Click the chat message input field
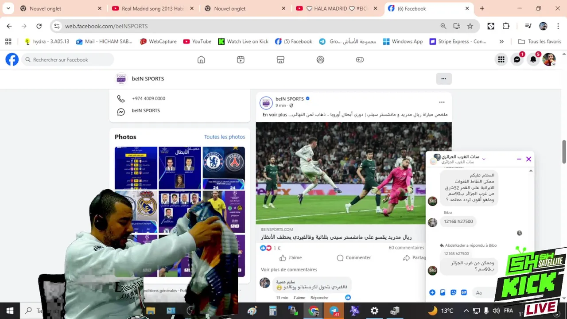The image size is (567, 319). (x=484, y=292)
